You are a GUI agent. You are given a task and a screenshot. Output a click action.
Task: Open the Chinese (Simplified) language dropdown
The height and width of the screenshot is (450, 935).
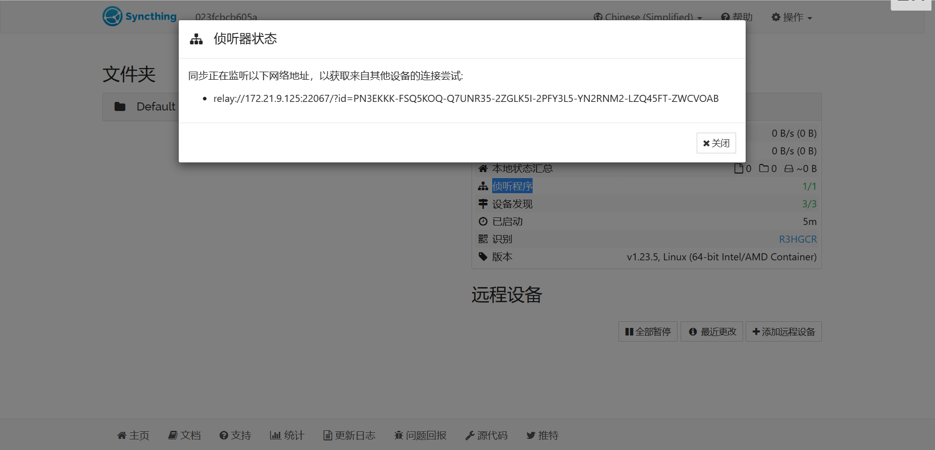pyautogui.click(x=648, y=17)
